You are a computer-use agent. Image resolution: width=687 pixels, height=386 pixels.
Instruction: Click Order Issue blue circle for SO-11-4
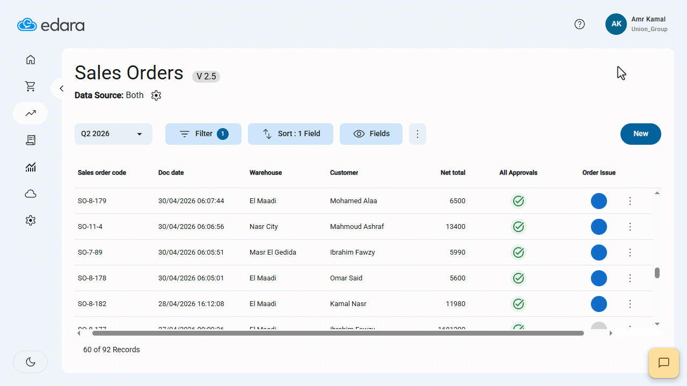point(599,227)
